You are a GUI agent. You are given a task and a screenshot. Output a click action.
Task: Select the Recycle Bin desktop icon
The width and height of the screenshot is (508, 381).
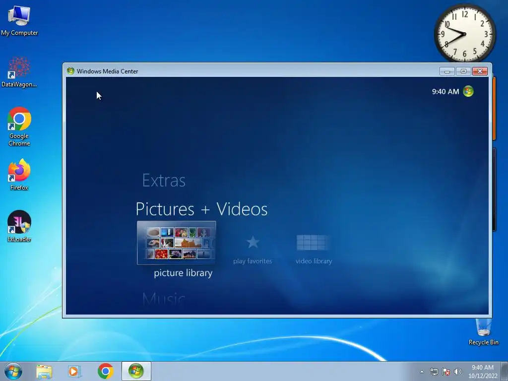click(x=483, y=332)
